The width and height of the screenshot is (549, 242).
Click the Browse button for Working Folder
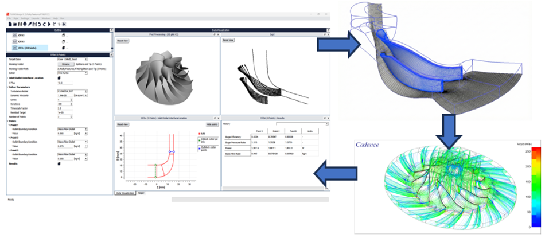coord(66,64)
